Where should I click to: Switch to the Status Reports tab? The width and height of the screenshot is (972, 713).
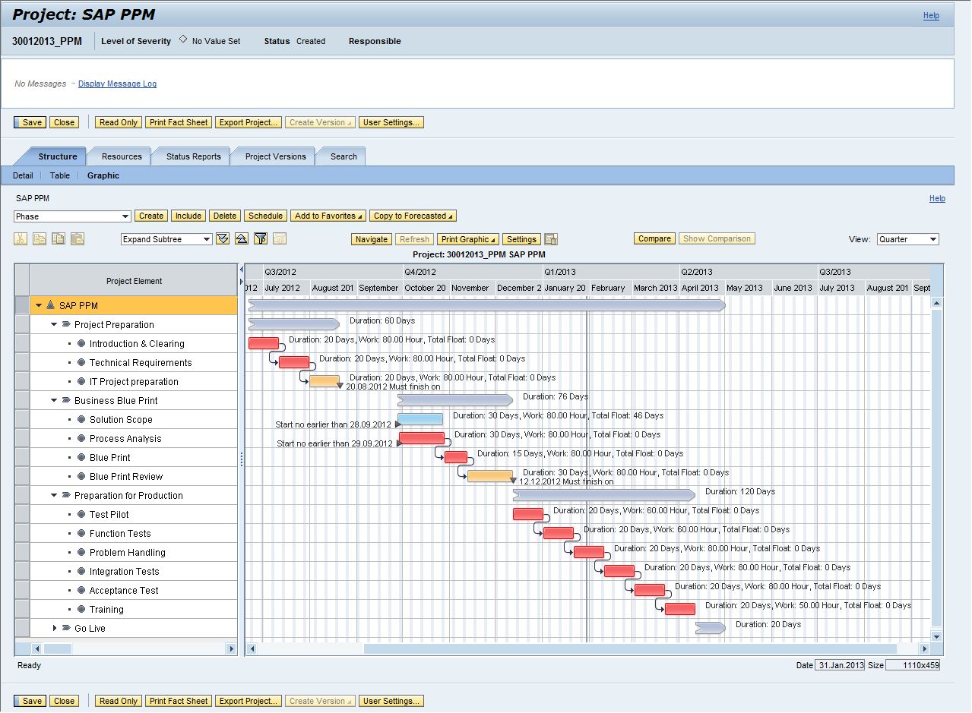click(x=193, y=156)
